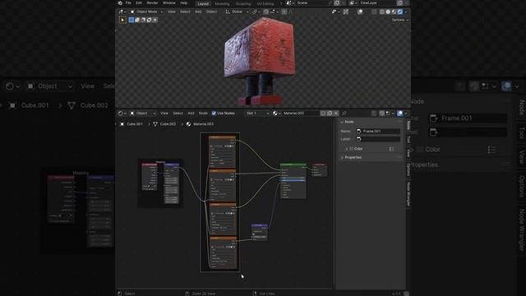The image size is (526, 296).
Task: Click the new material copy icon
Action: pos(330,113)
